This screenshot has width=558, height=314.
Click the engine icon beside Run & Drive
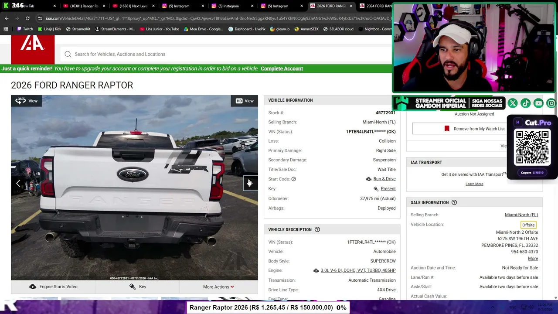coord(369,179)
